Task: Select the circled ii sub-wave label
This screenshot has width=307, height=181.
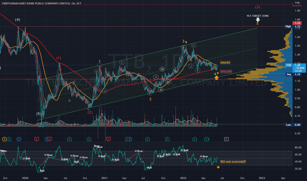Action: (x=161, y=90)
